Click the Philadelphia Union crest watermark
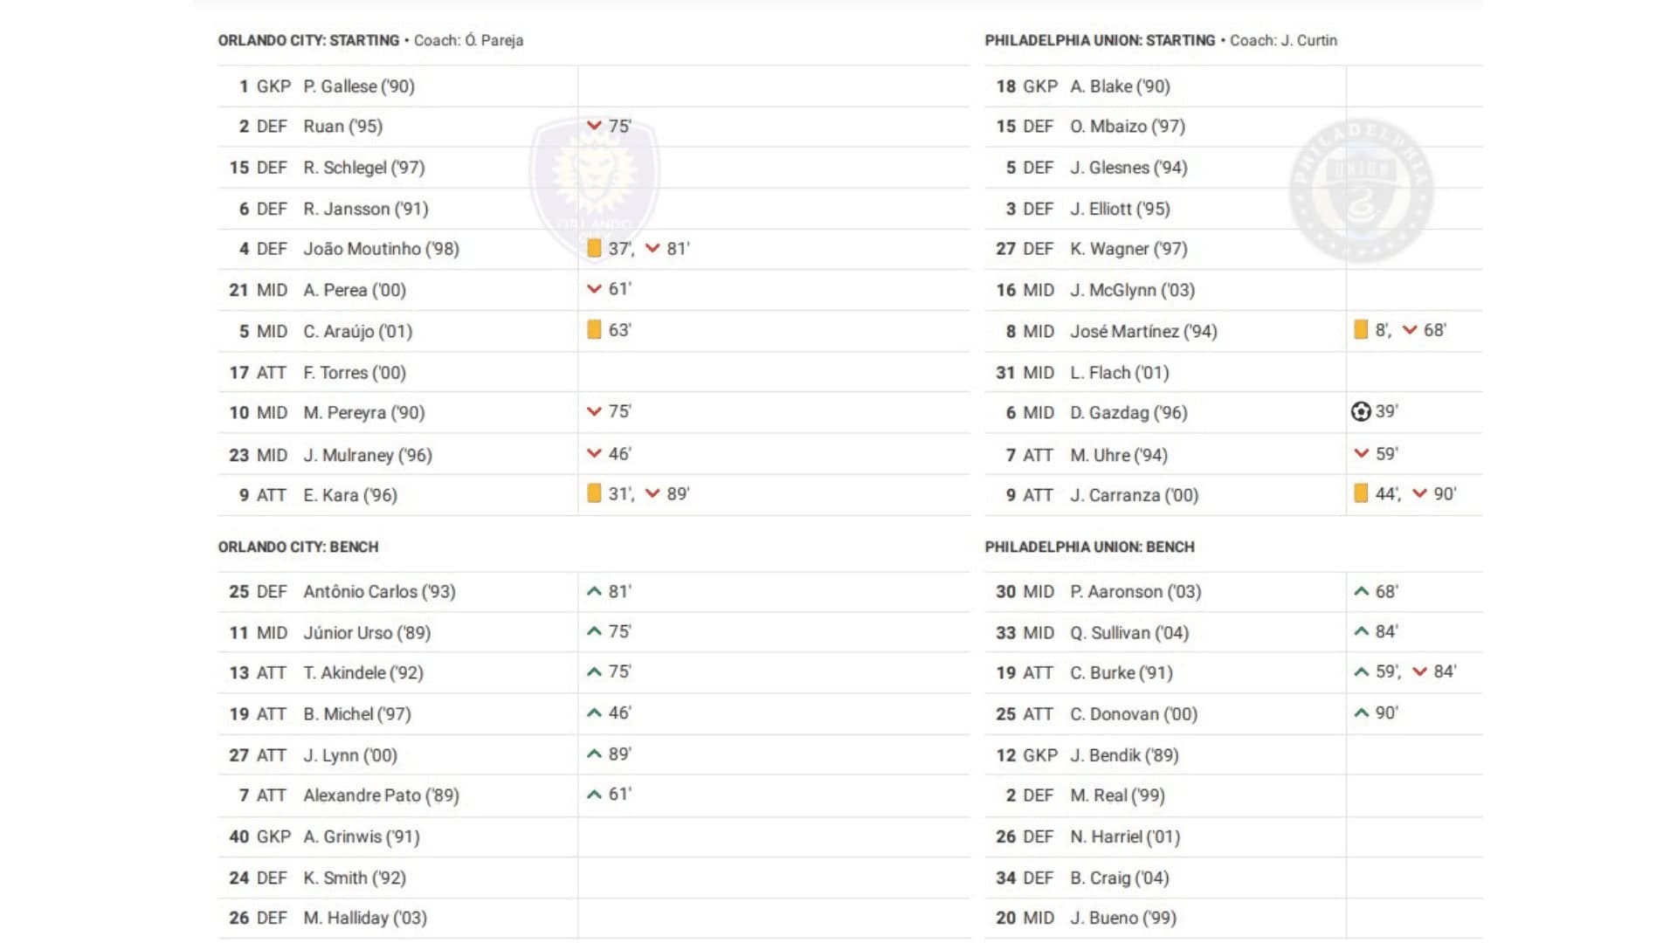Screen dimensions: 1677x943 pos(1361,190)
